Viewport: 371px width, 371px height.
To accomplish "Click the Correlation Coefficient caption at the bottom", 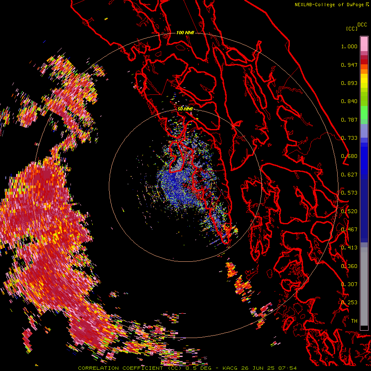I will (x=187, y=368).
